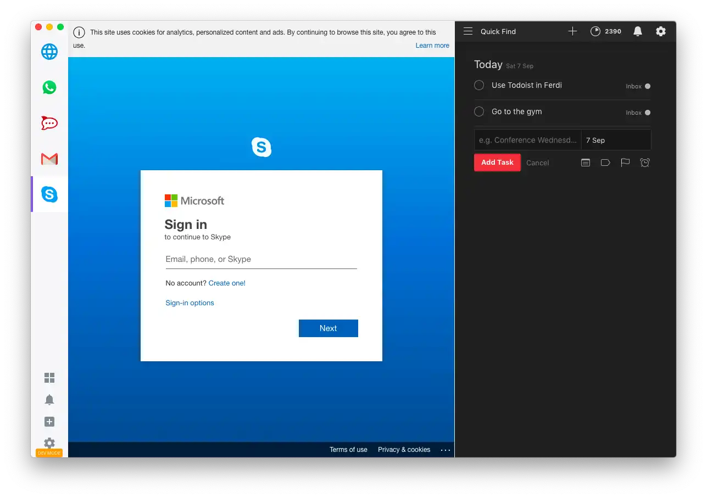Quick add task with plus icon

point(572,31)
